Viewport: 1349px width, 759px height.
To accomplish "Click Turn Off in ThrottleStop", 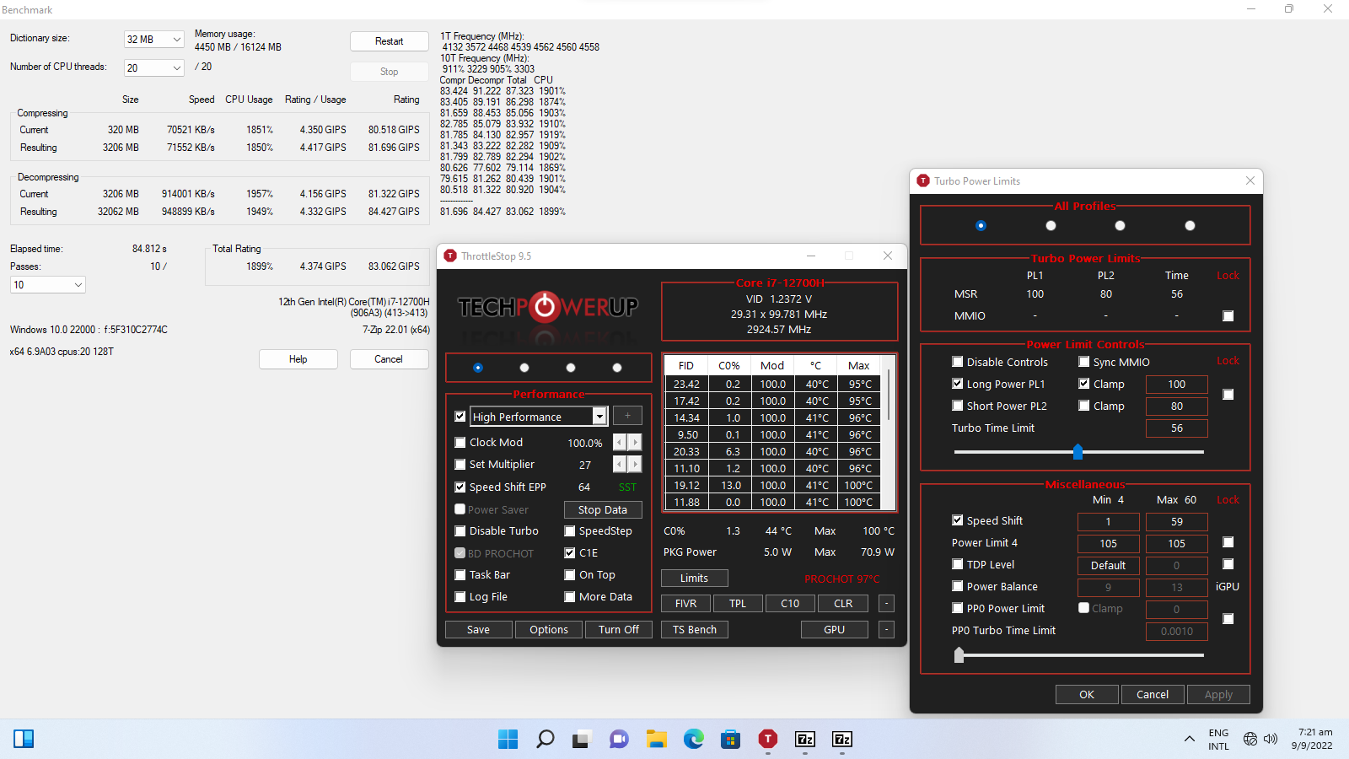I will pos(619,629).
